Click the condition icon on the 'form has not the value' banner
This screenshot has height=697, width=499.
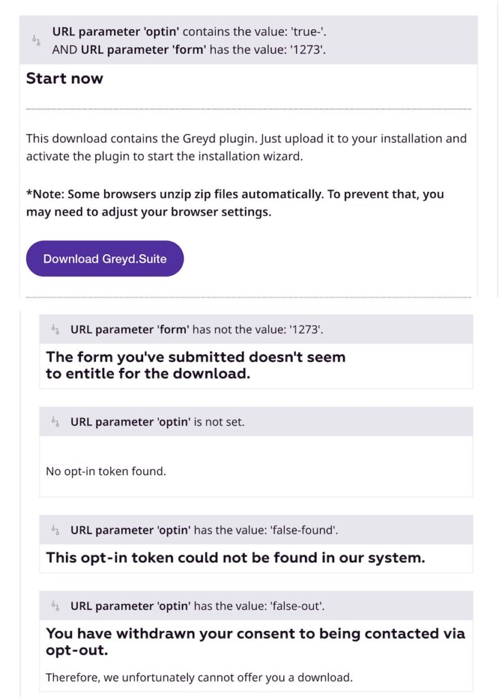coord(57,329)
